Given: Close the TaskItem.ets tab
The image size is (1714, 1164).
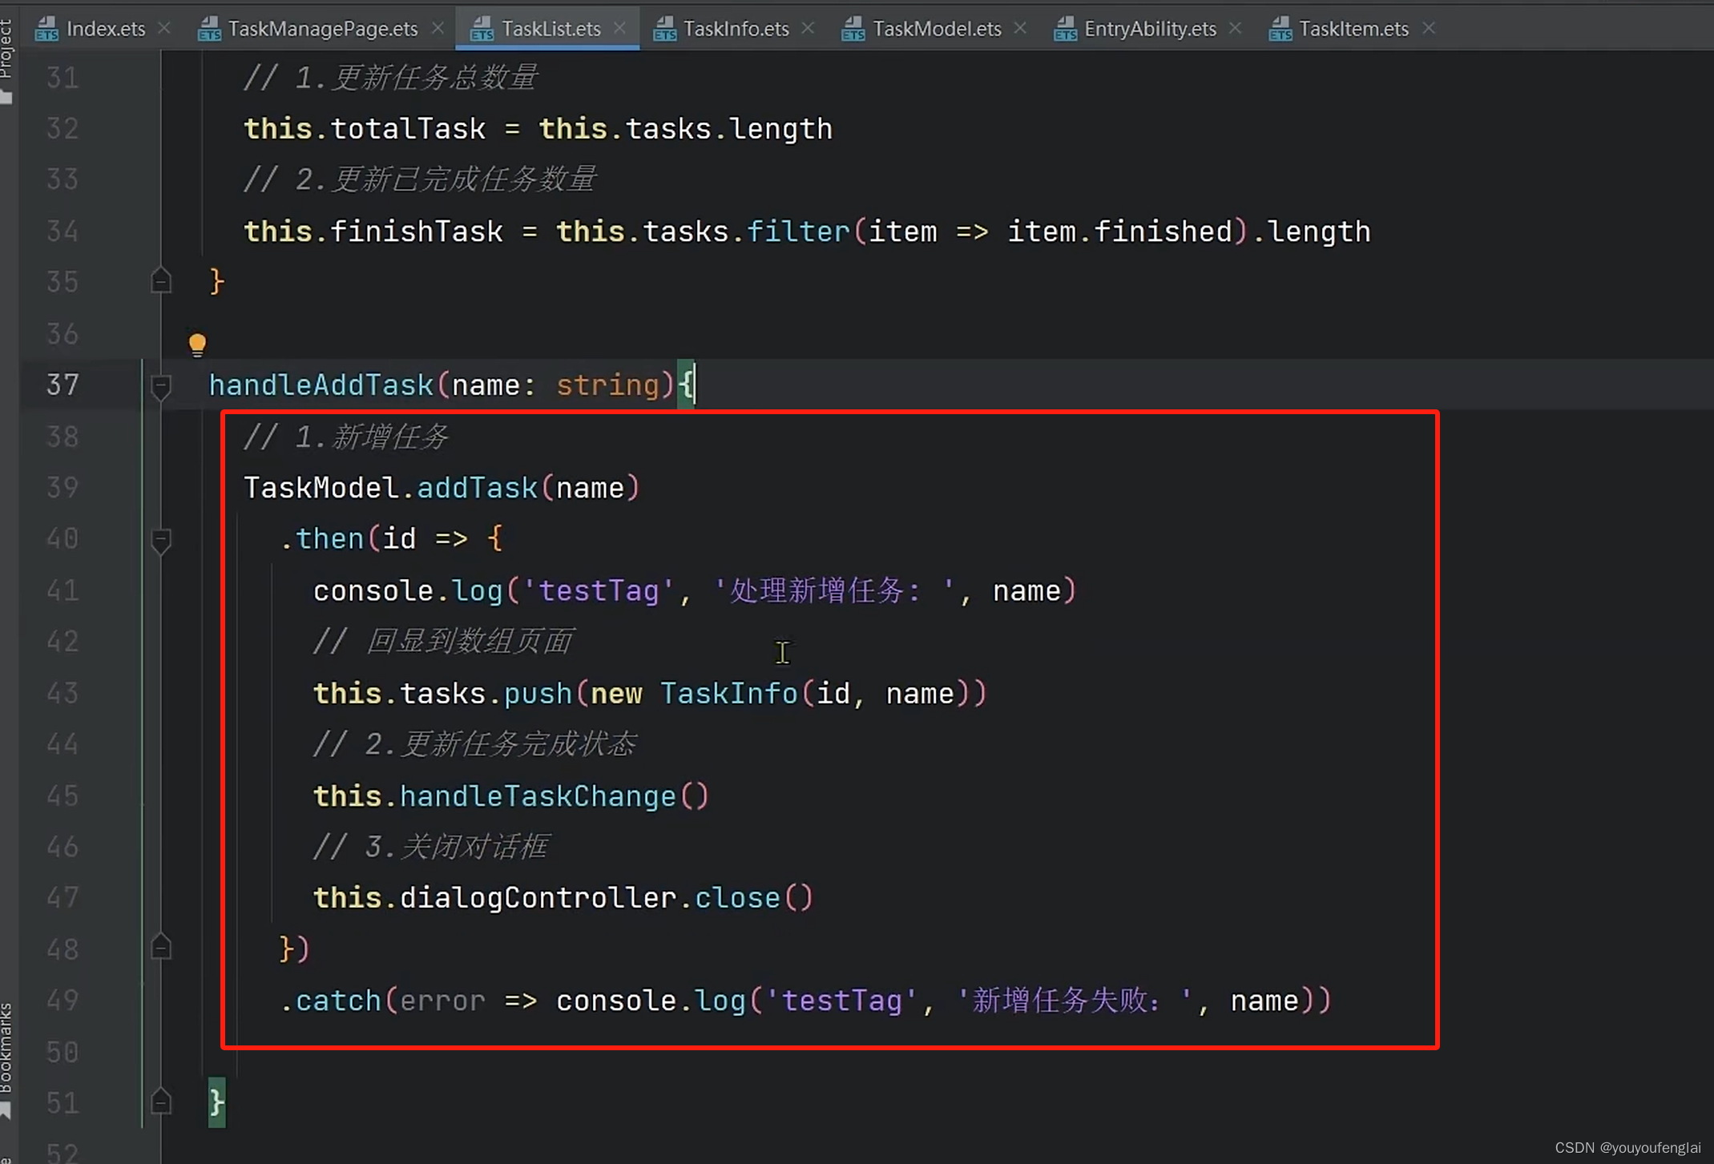Looking at the screenshot, I should click(1428, 28).
